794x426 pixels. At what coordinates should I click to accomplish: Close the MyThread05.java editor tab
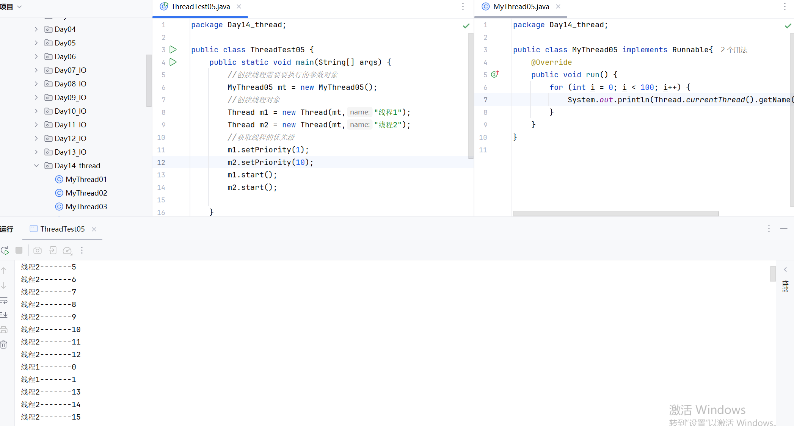click(558, 6)
